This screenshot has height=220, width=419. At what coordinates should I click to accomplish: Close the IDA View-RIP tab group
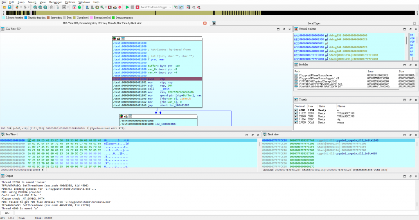[205, 23]
